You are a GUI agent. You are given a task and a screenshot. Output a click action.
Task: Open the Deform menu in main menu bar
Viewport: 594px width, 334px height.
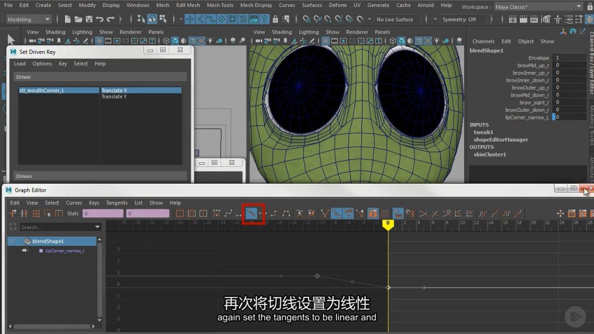338,5
